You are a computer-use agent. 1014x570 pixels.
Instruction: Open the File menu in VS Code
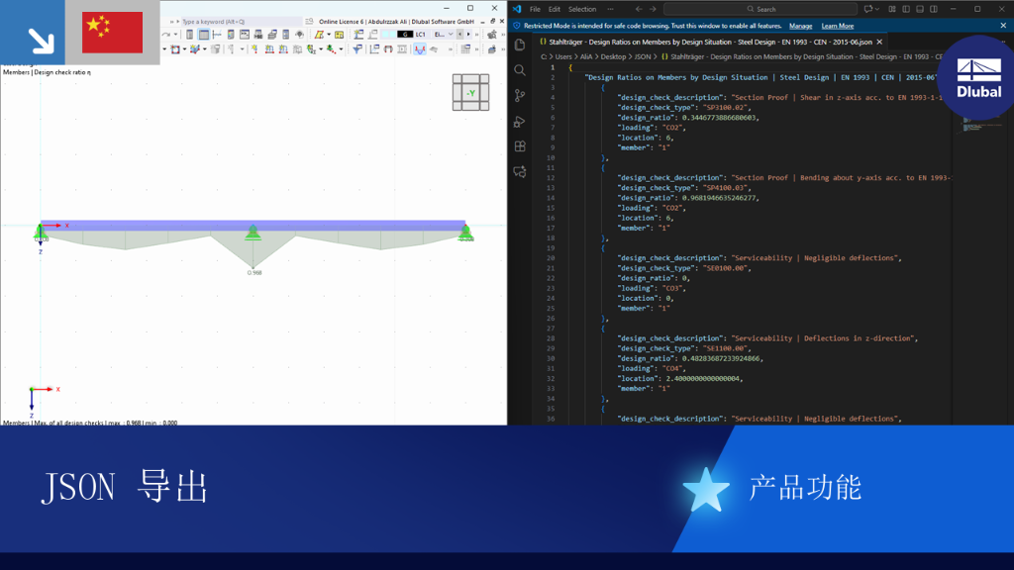coord(535,9)
